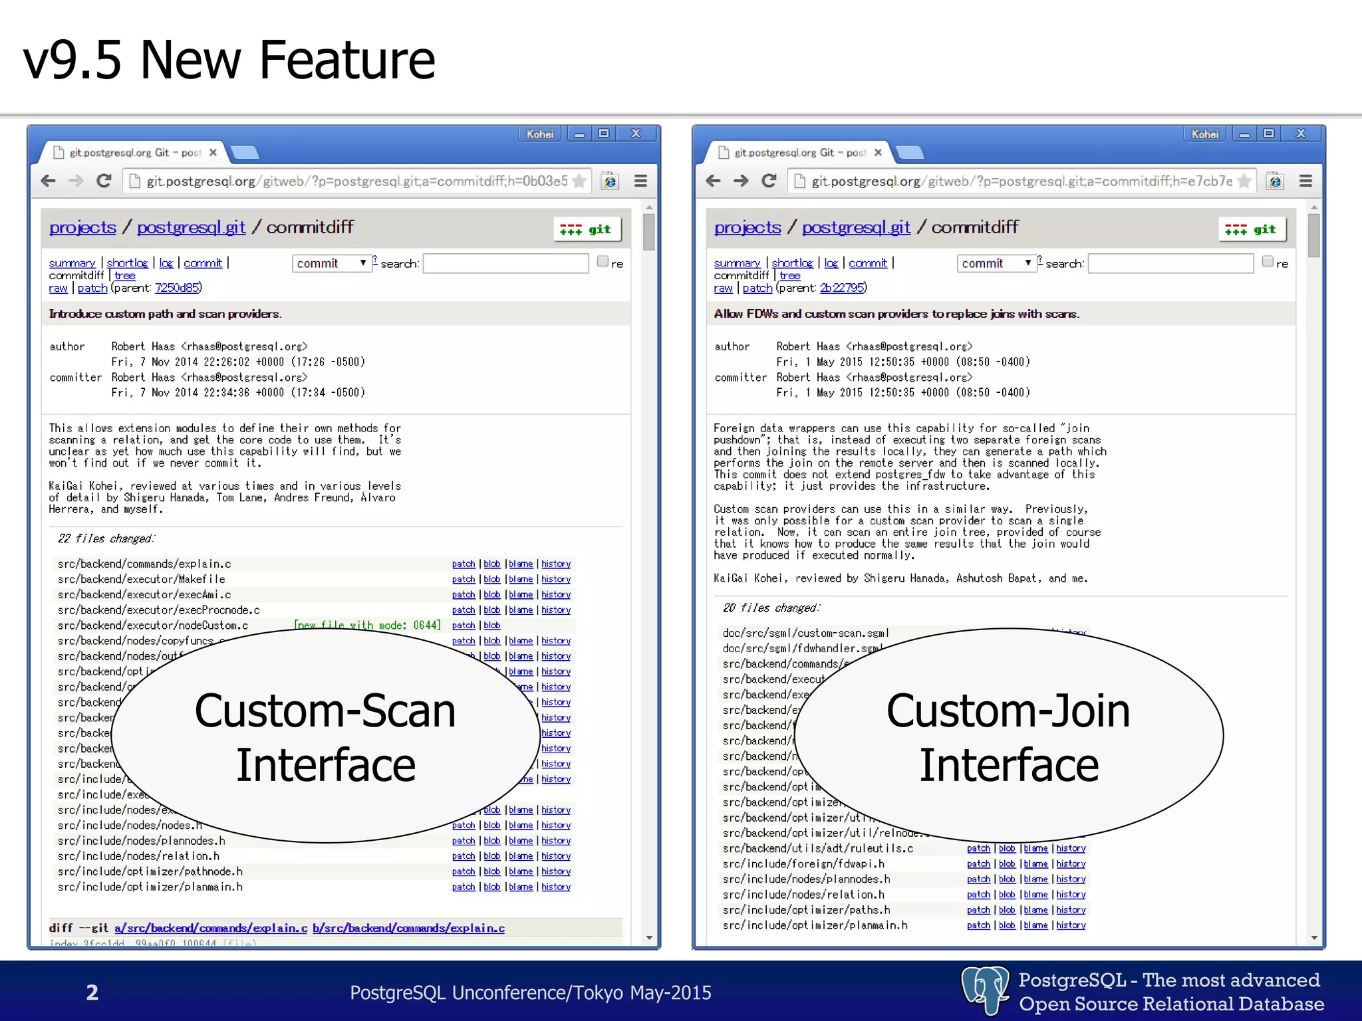1362x1021 pixels.
Task: Click reload icon in left browser
Action: 104,181
